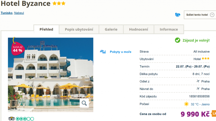Click the green checkmark availability icon
Screen dimensions: 216x121
(x=177, y=40)
